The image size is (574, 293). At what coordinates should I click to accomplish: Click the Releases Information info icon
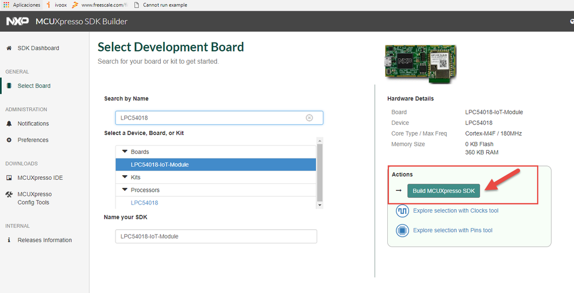coord(9,240)
